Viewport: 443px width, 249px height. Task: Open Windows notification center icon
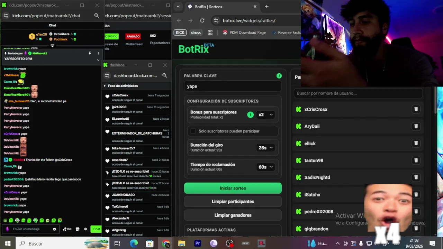click(432, 243)
